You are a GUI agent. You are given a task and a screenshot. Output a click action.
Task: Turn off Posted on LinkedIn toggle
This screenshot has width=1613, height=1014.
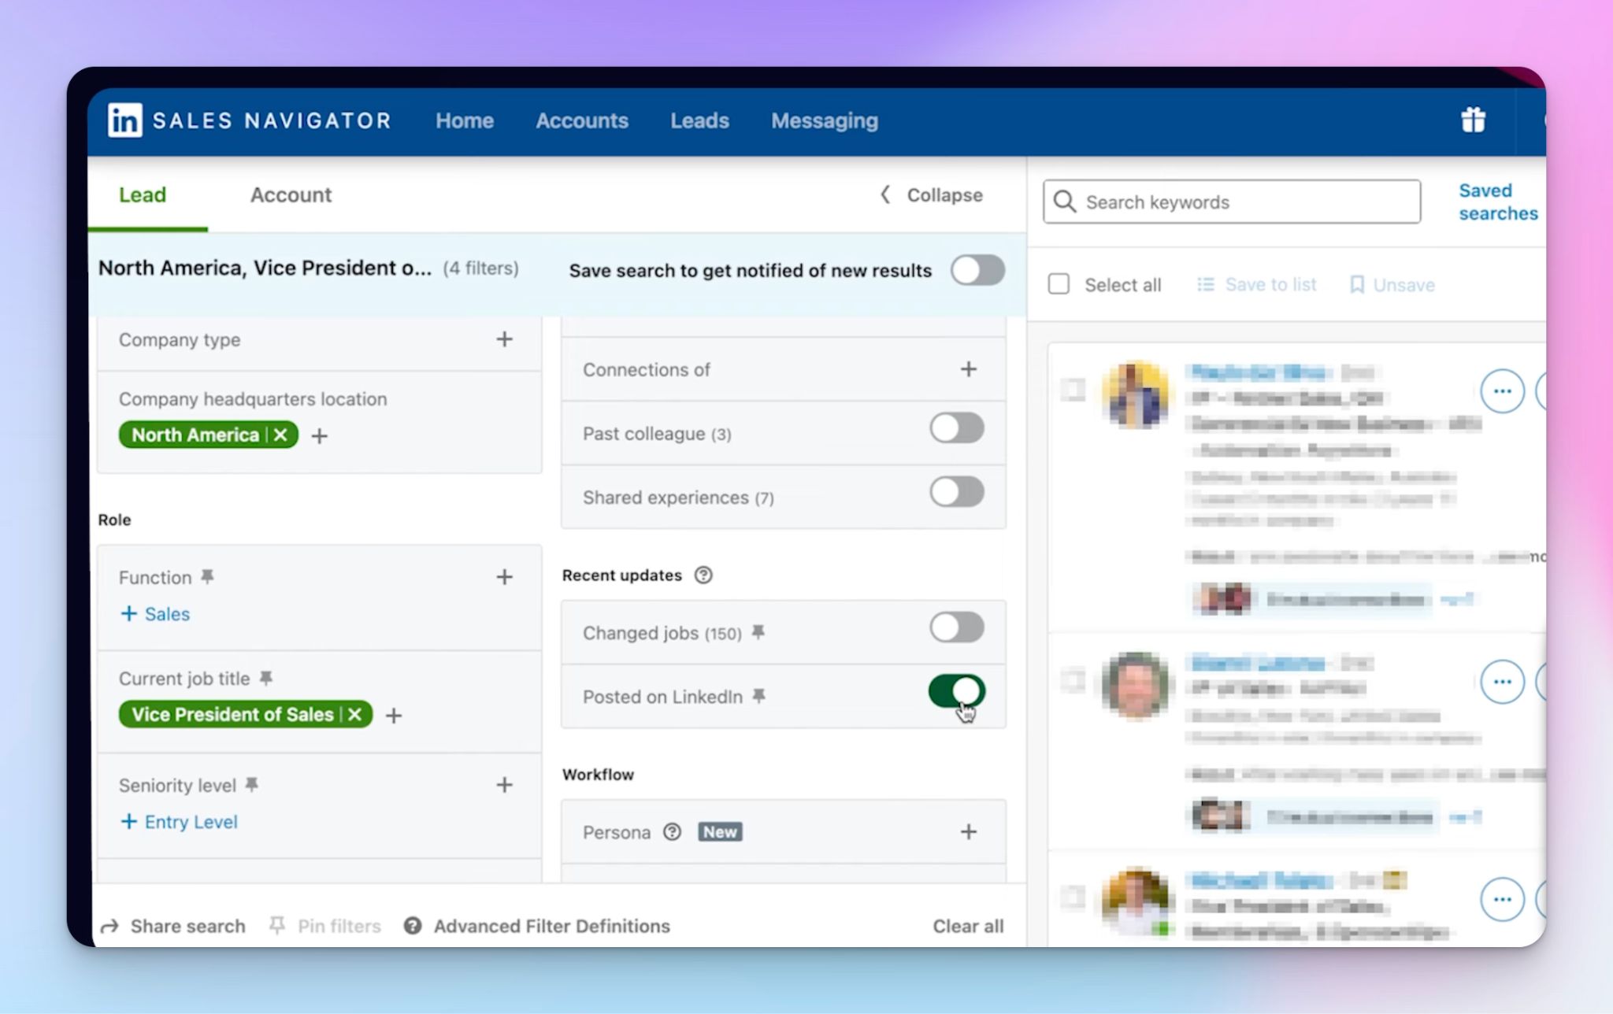956,691
